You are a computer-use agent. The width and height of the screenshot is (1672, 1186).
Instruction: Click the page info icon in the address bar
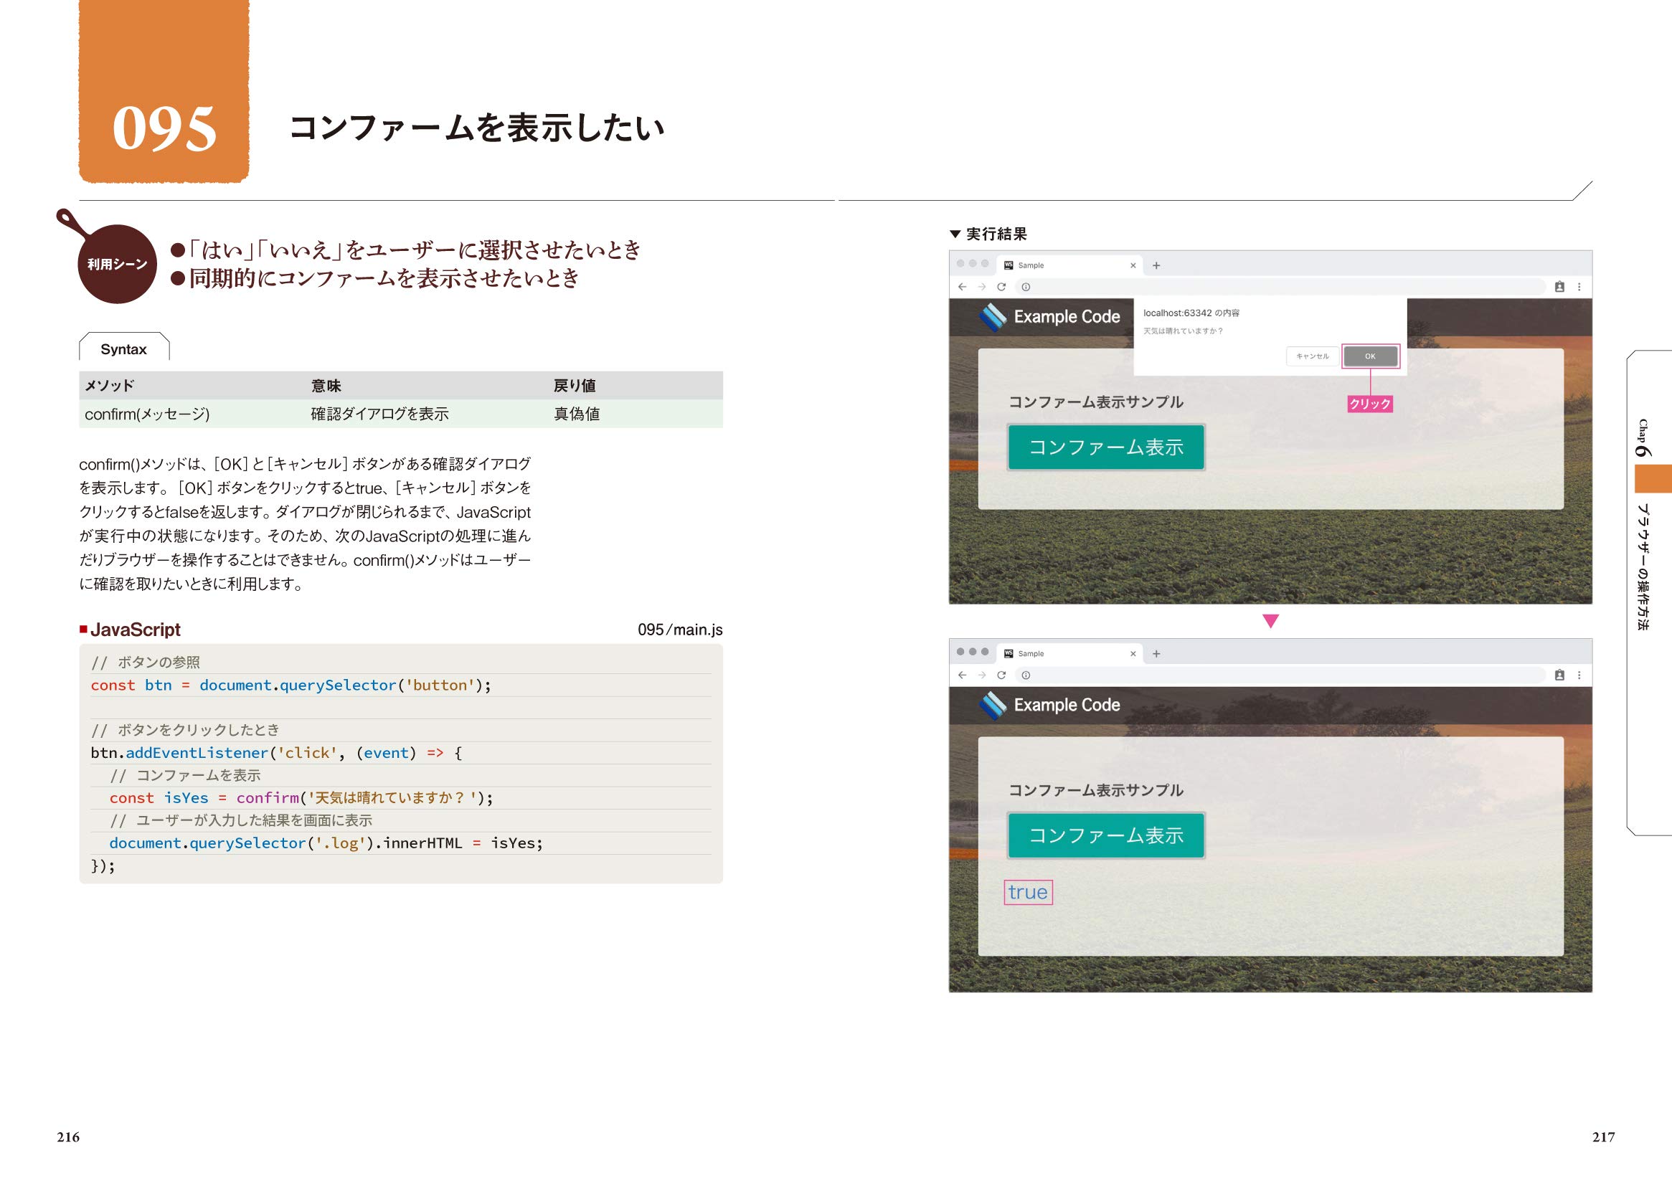(x=1026, y=287)
